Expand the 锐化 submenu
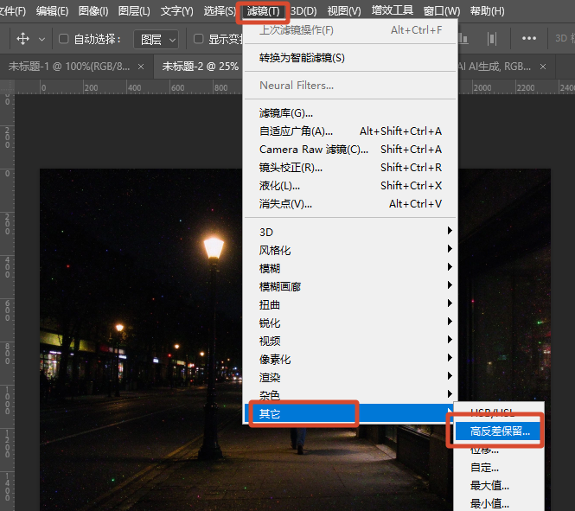 [x=350, y=323]
